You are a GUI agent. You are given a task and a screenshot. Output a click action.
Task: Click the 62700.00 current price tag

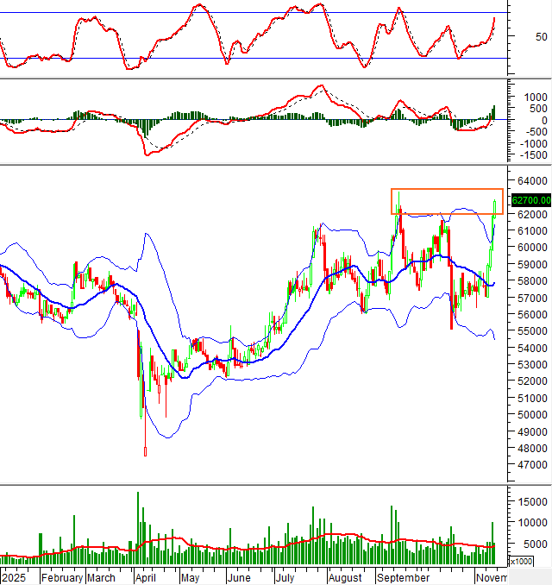530,199
